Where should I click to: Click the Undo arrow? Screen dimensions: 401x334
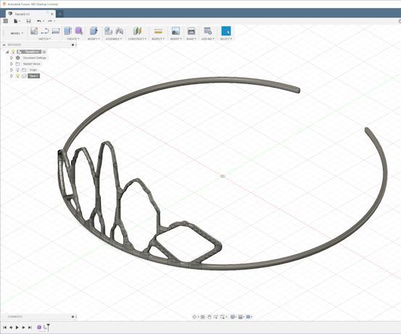tap(39, 21)
